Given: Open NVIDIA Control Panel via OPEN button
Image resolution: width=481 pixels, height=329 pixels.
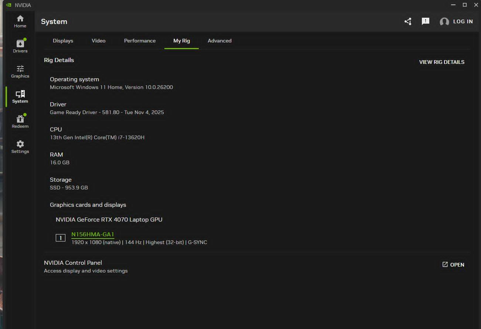Looking at the screenshot, I should click(453, 265).
